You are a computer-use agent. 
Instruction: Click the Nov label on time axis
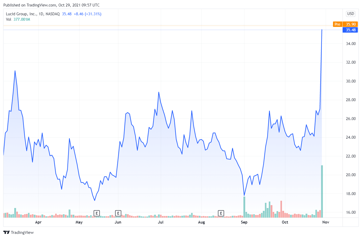[326, 222]
